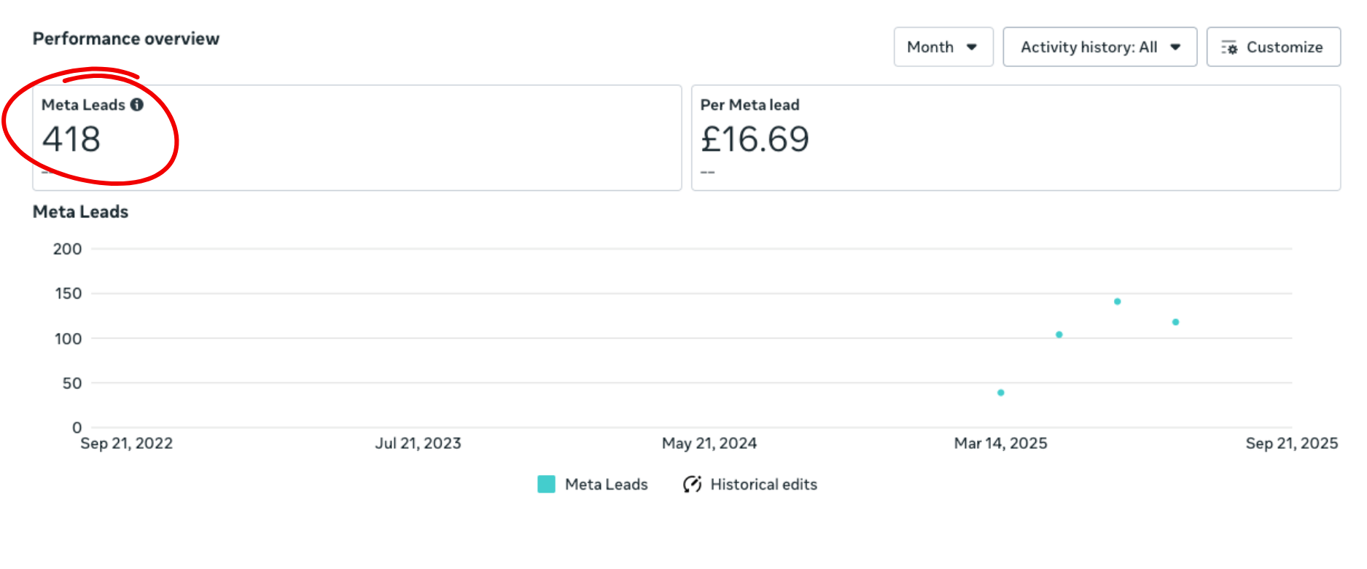Click the last data point on the chart
This screenshot has width=1367, height=569.
(x=1176, y=322)
